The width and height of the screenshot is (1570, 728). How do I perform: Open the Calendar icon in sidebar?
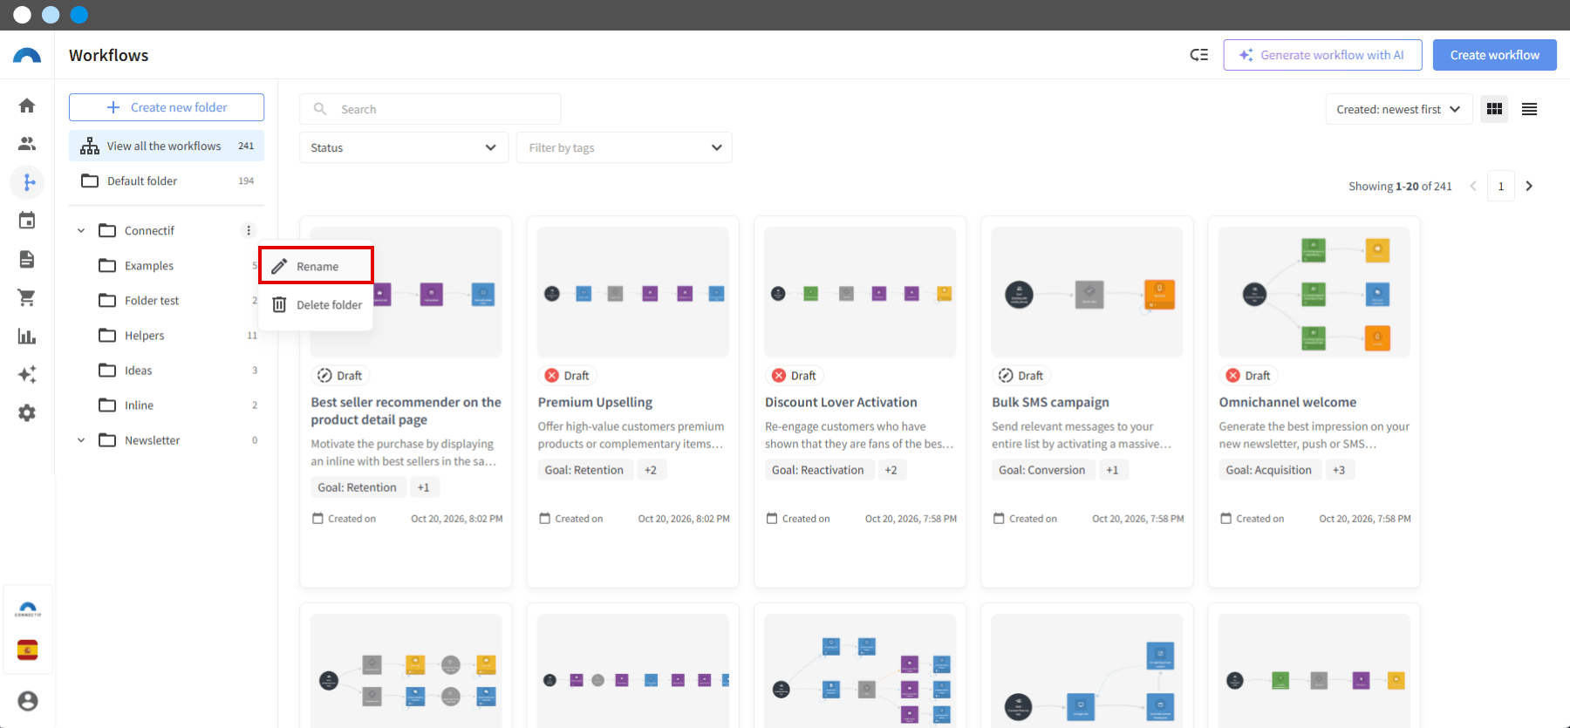(x=27, y=221)
